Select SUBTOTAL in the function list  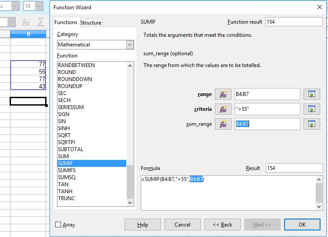[x=92, y=149]
